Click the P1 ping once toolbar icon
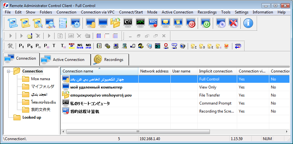Screen dimensions: 293x144 click(x=22, y=46)
